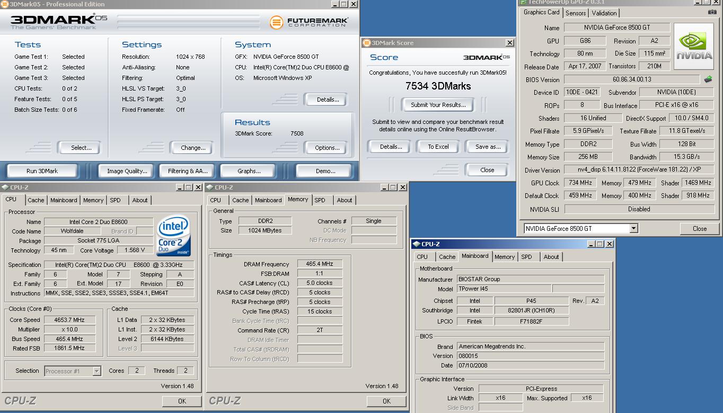Switch to the Validation tab in GPU-Z

[604, 13]
